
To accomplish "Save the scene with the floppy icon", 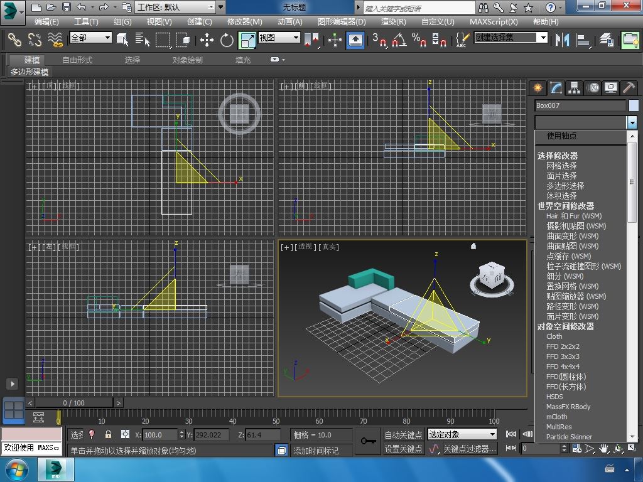I will [x=66, y=7].
